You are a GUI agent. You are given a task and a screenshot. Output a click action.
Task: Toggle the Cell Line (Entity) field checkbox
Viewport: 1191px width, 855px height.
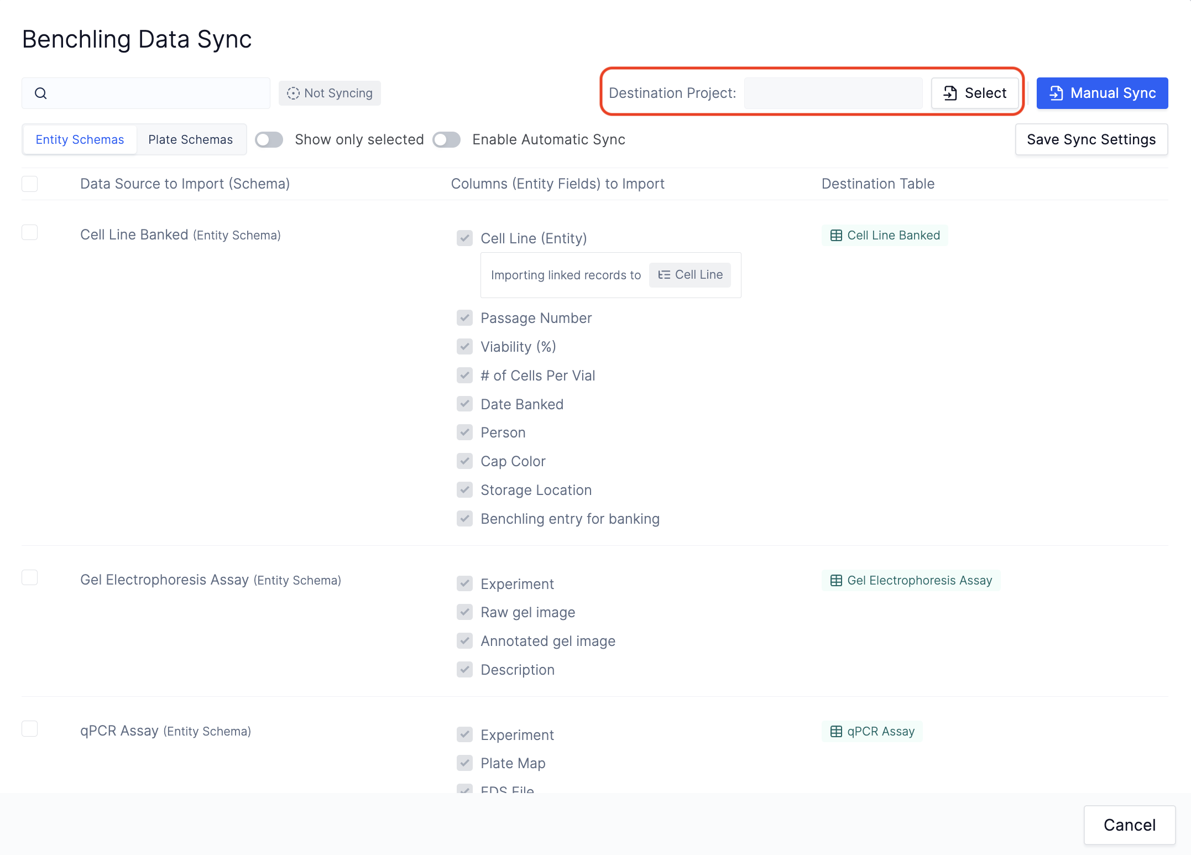click(464, 238)
